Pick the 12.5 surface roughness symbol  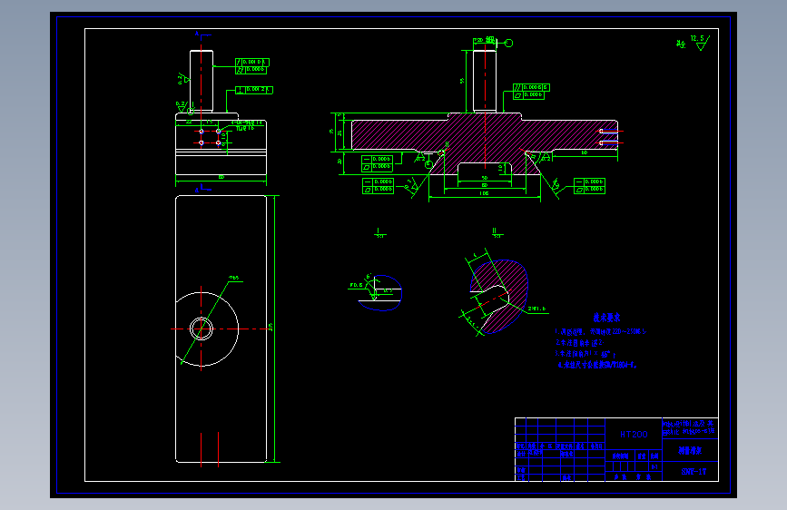700,43
